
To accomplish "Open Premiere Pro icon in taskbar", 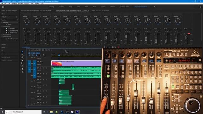I will 77,112.
